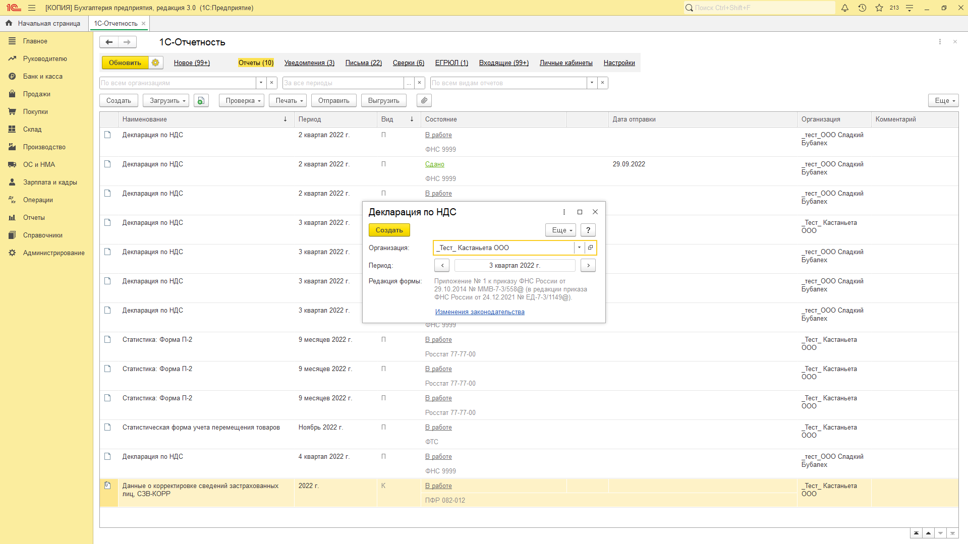The width and height of the screenshot is (968, 544).
Task: Open the Главное section
Action: [35, 41]
